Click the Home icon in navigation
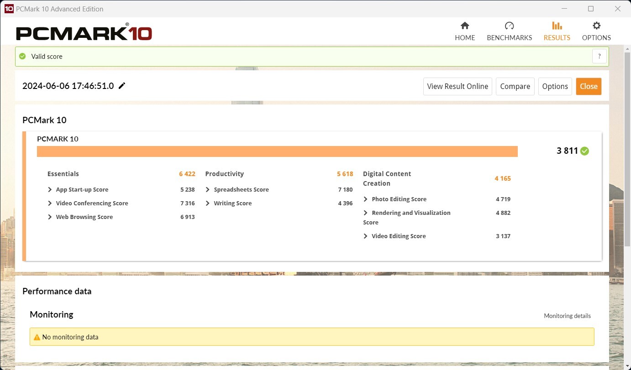 pos(465,26)
